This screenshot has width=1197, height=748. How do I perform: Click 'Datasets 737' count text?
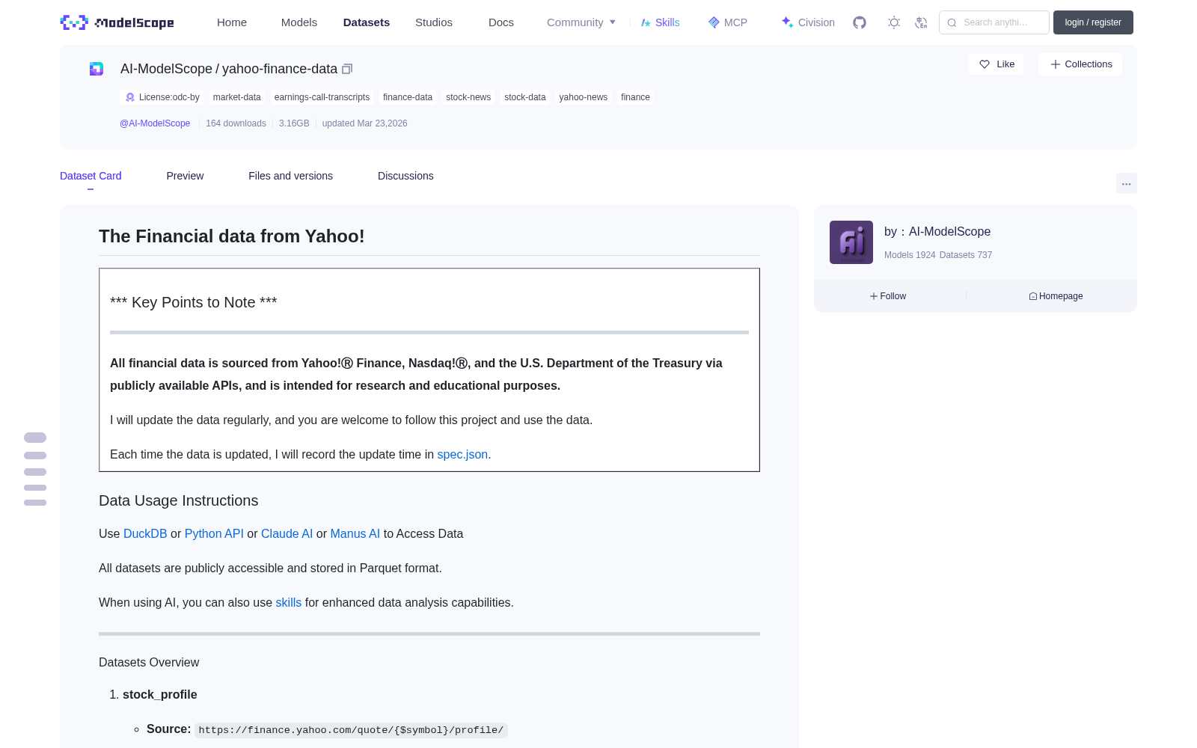[966, 255]
